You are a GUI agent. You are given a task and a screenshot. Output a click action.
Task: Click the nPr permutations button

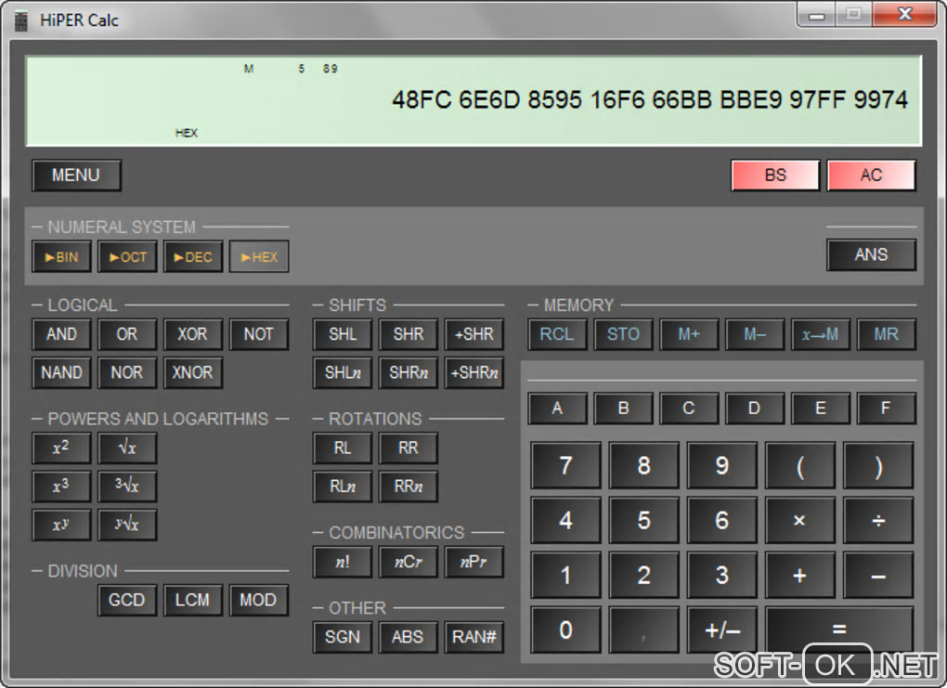474,563
